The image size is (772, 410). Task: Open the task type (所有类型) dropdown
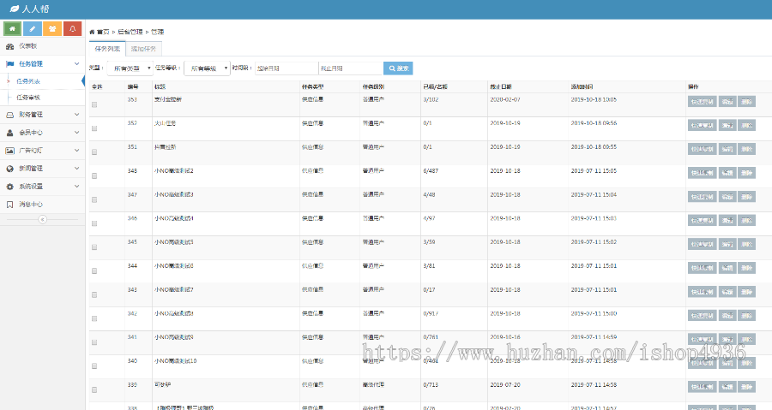tap(130, 68)
